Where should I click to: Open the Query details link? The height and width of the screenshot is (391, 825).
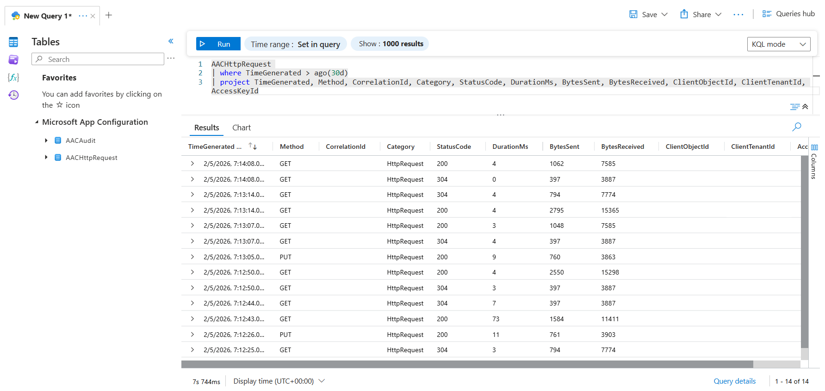pos(734,381)
